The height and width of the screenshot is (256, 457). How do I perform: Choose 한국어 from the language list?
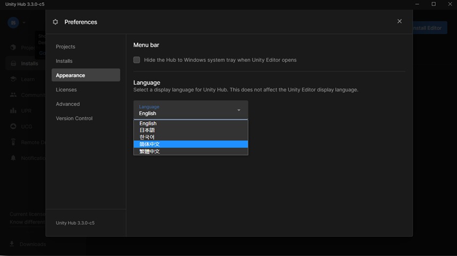[x=191, y=137]
